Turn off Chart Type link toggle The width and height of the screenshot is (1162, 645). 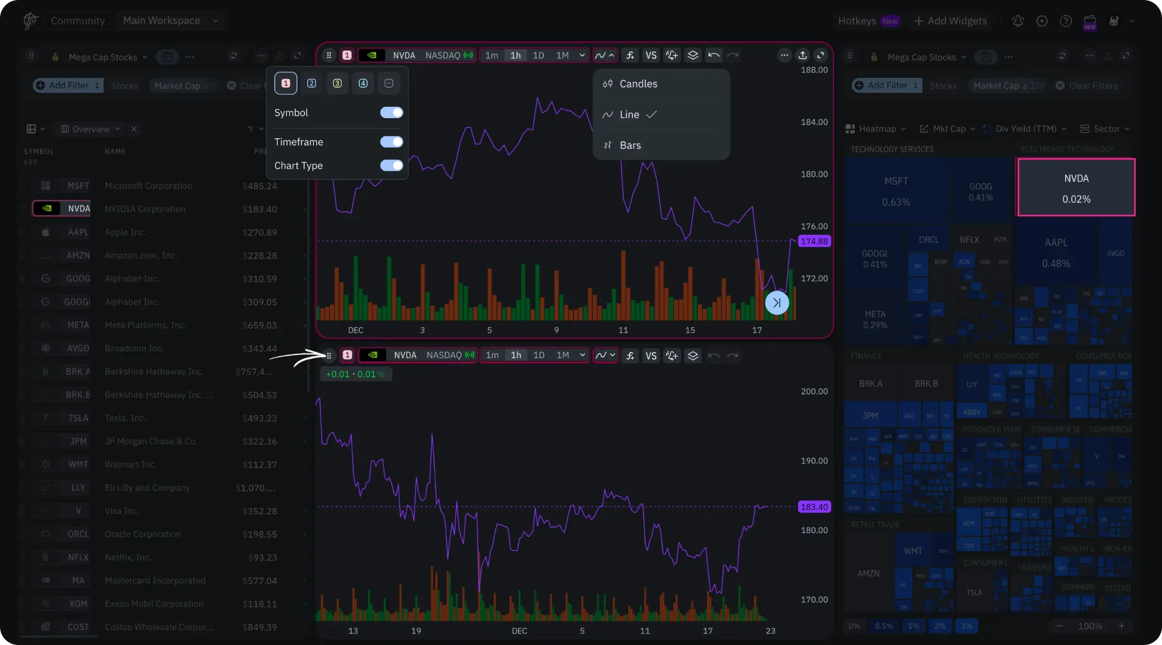coord(391,166)
